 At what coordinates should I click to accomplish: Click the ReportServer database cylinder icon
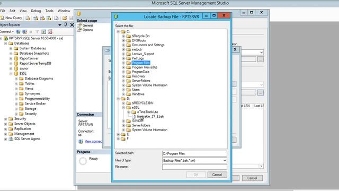click(x=16, y=58)
